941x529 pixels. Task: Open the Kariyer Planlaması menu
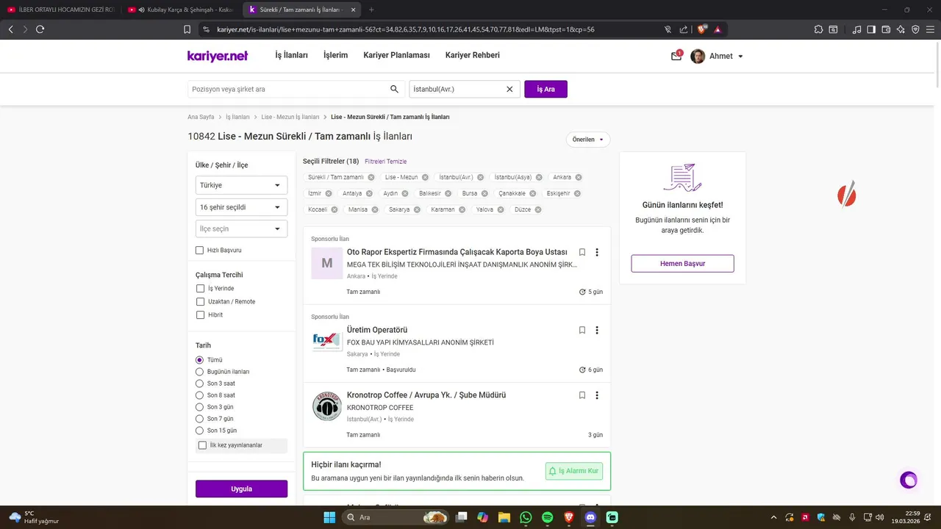point(396,55)
